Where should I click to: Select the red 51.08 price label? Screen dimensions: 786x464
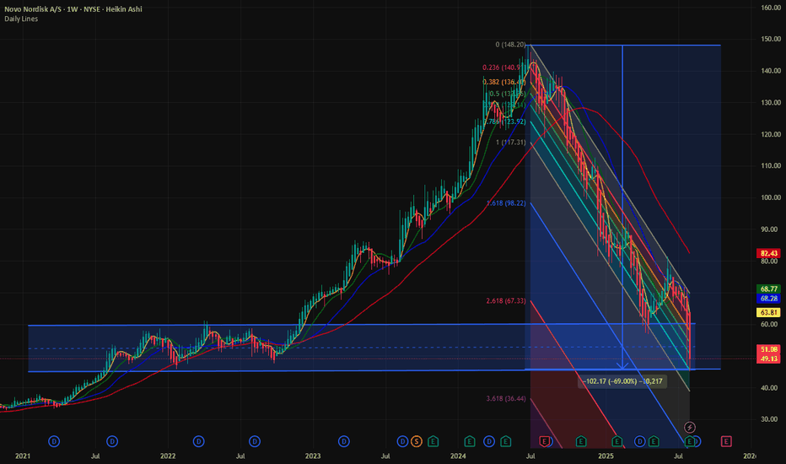pyautogui.click(x=768, y=349)
